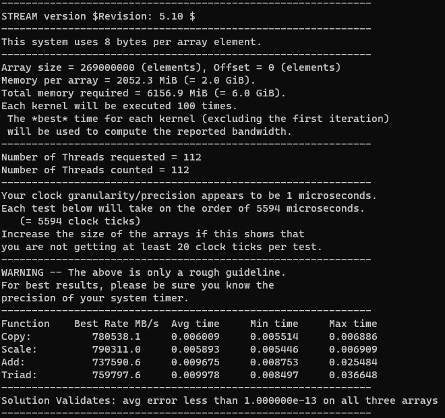
Task: Click "Number of Threads counted = 112"
Action: [95, 170]
